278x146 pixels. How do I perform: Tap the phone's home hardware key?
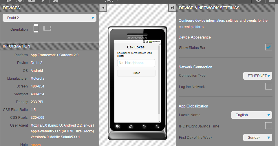131,127
